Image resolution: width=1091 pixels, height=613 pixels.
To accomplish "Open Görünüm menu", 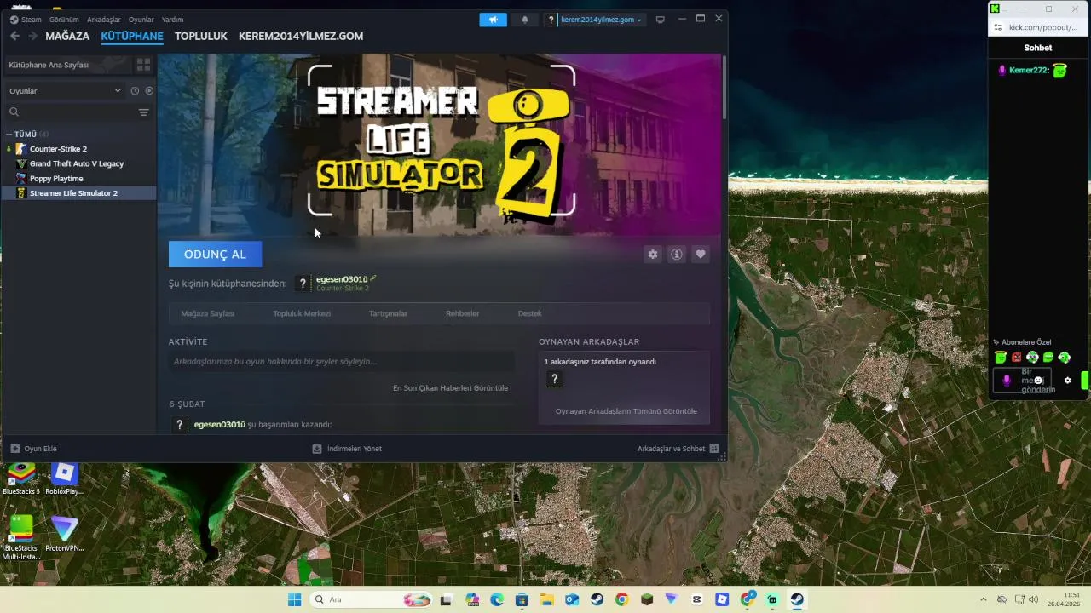I will [64, 20].
